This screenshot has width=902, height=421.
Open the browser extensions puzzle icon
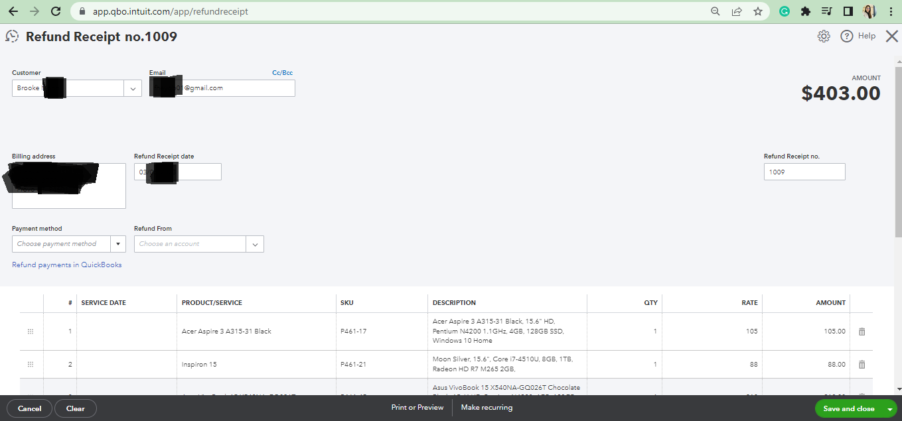tap(806, 11)
